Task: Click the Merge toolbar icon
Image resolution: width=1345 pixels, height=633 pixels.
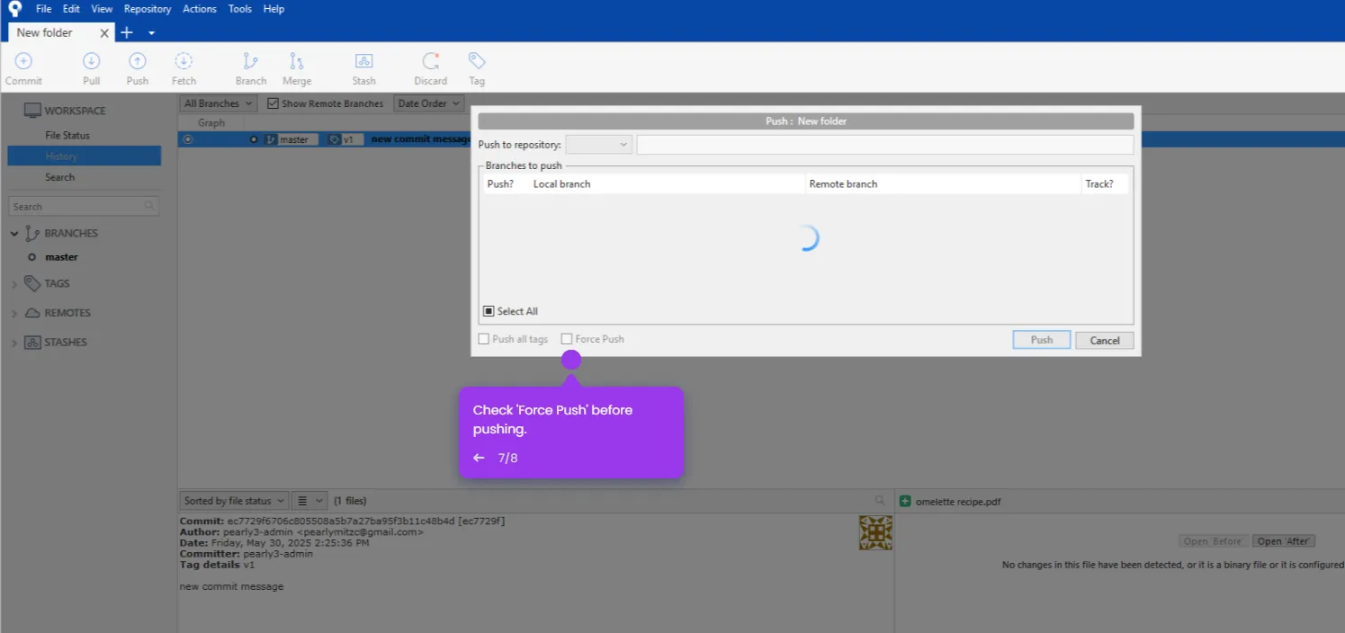Action: [x=297, y=61]
